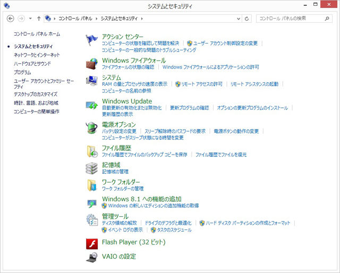Click the Action Center flag icon
Viewport: 340px width, 273px height.
91,40
